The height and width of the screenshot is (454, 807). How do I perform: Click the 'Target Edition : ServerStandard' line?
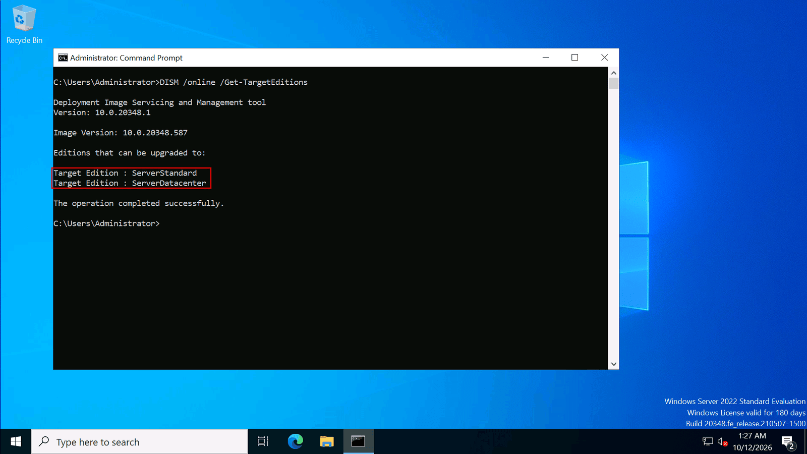point(125,173)
